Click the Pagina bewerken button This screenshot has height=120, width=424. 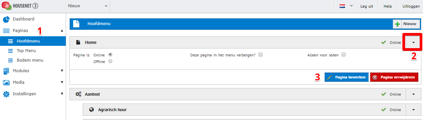coord(347,77)
